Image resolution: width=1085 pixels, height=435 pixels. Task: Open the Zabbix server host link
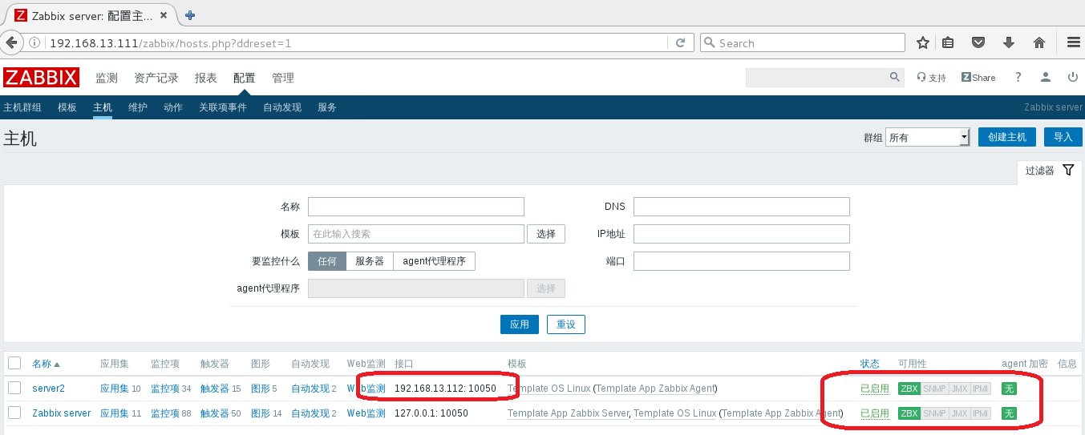(x=62, y=413)
